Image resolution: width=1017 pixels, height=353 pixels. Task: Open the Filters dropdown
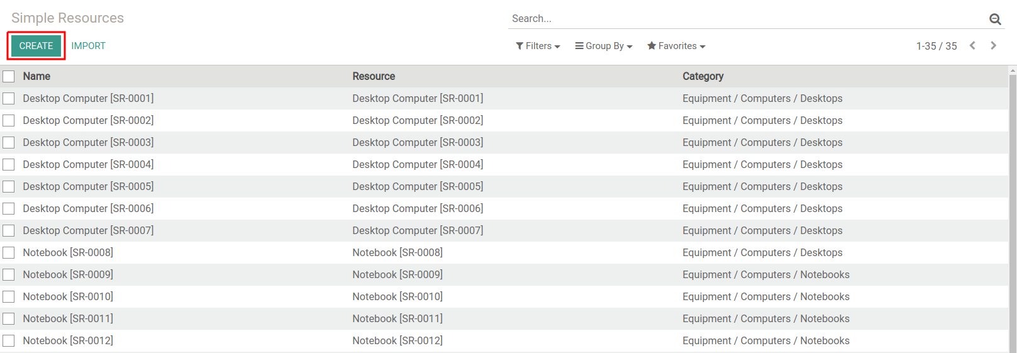[x=538, y=46]
